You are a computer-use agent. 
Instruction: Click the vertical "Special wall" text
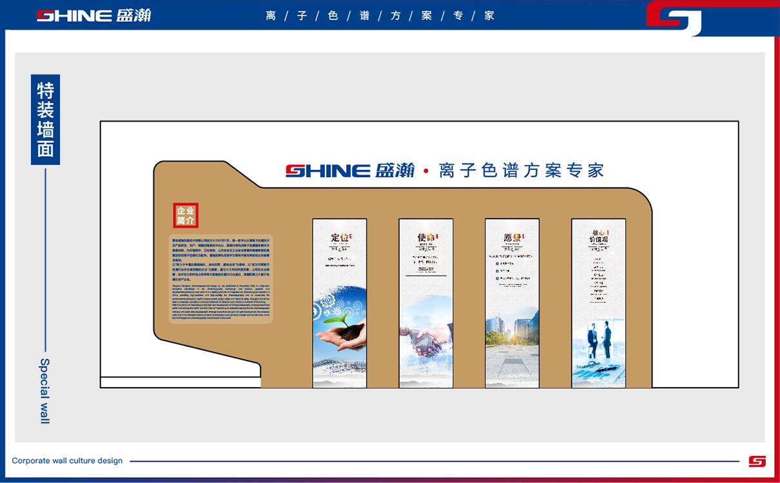tap(44, 391)
